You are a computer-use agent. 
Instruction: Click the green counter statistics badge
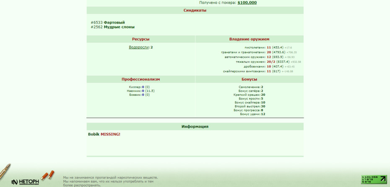click(x=374, y=179)
